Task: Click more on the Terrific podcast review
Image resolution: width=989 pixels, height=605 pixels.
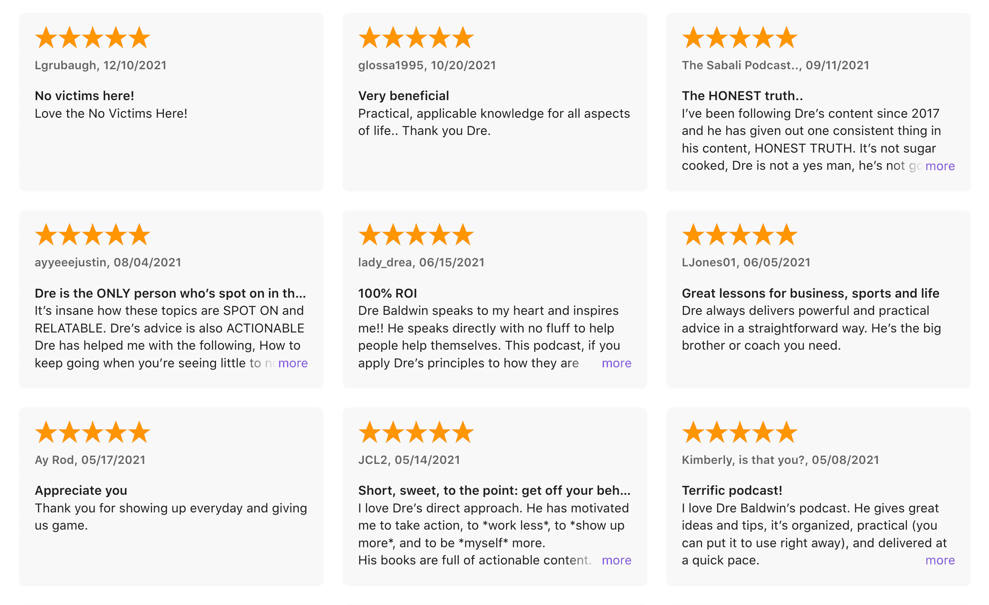Action: [x=940, y=560]
